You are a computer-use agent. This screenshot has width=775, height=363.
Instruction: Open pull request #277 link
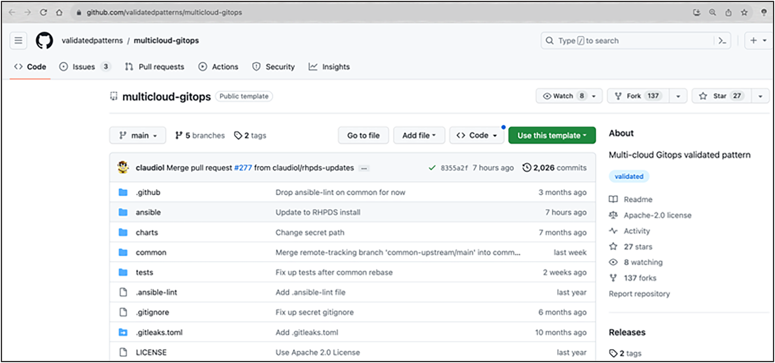pyautogui.click(x=243, y=168)
